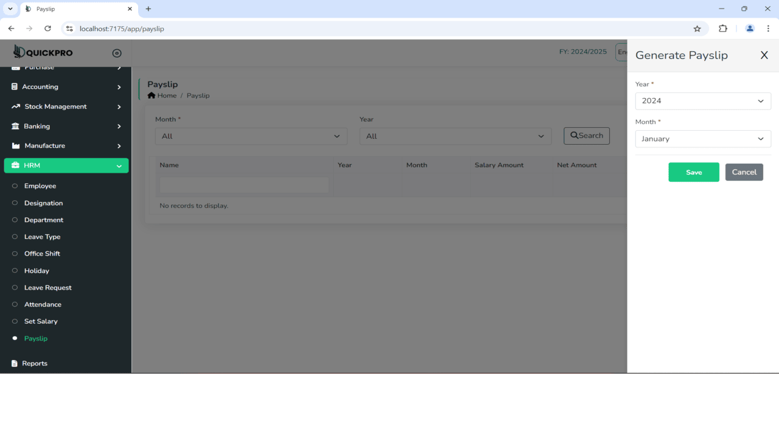The height and width of the screenshot is (438, 779).
Task: Open the Month filter dropdown showing All
Action: pos(251,136)
